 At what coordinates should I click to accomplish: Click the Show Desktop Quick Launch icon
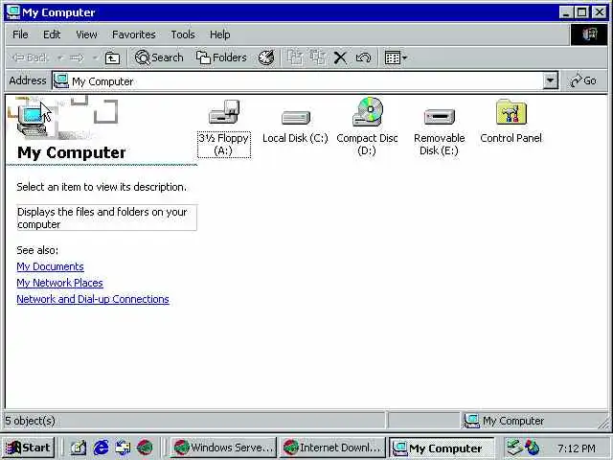79,448
